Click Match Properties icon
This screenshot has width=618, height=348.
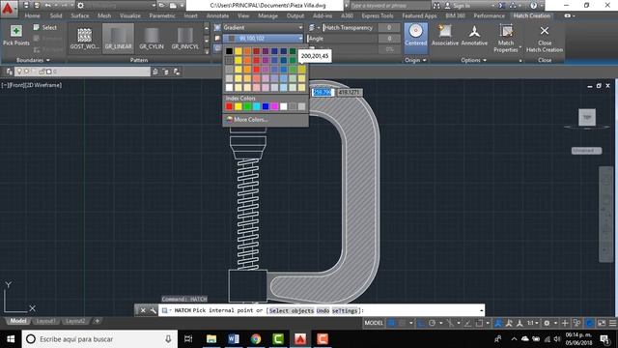coord(506,32)
